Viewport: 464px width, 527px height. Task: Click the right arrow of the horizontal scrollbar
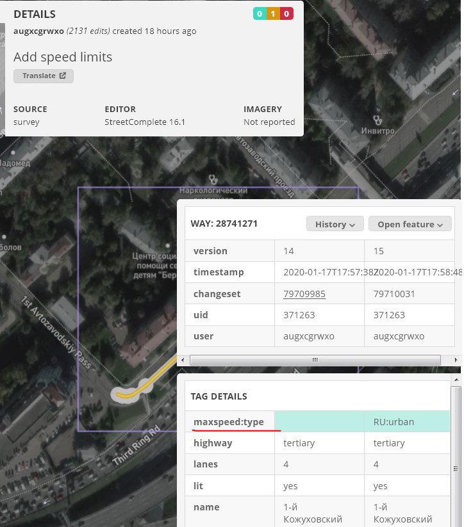tap(456, 360)
